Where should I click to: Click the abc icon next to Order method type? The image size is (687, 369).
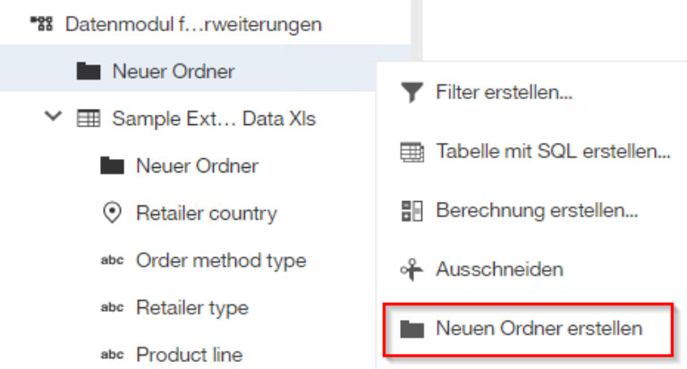tap(112, 260)
